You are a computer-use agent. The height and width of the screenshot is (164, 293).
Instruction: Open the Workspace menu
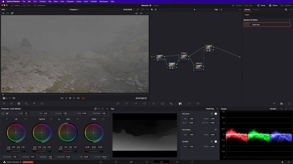104,1
